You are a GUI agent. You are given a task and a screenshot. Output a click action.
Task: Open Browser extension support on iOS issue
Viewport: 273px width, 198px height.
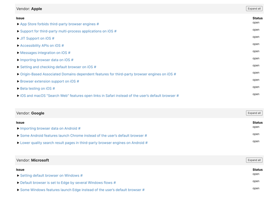click(x=48, y=81)
